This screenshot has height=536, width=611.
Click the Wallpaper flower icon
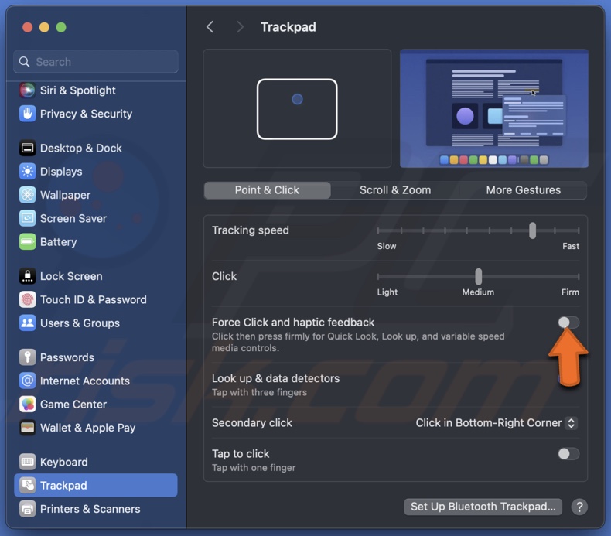tap(27, 195)
